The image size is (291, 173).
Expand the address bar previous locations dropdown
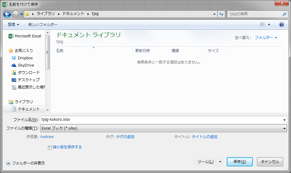214,14
